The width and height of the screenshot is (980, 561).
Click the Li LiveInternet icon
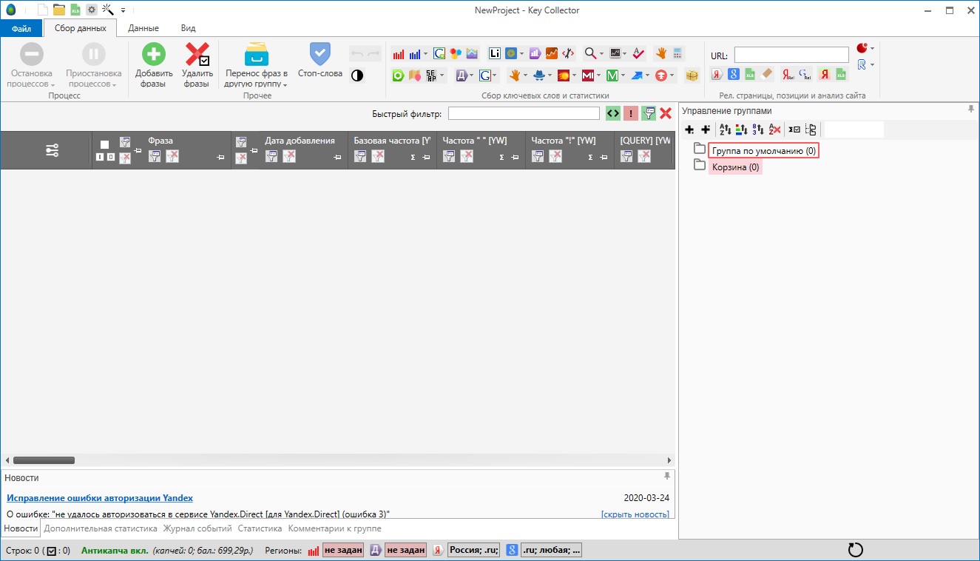pyautogui.click(x=495, y=53)
